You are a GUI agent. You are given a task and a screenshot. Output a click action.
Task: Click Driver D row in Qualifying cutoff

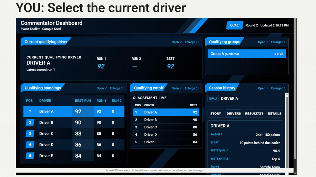[166, 134]
